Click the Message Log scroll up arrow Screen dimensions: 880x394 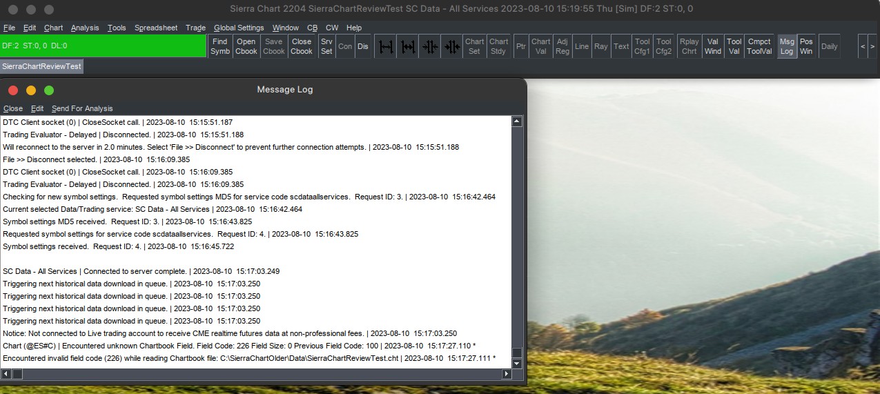coord(517,121)
